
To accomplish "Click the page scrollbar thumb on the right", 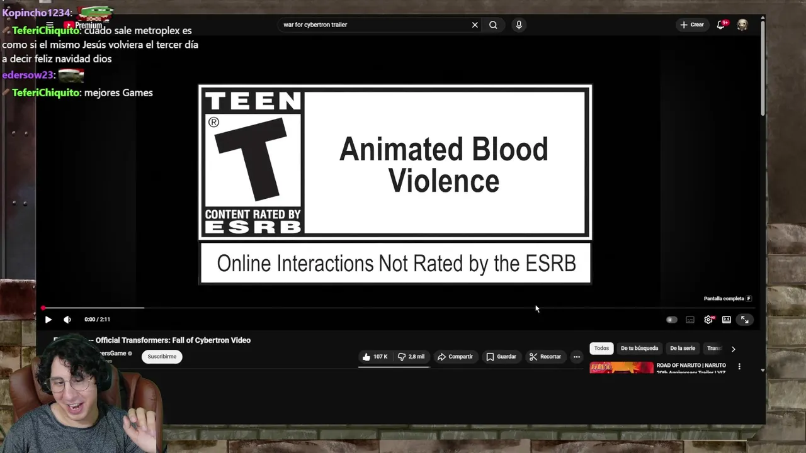I will point(763,68).
